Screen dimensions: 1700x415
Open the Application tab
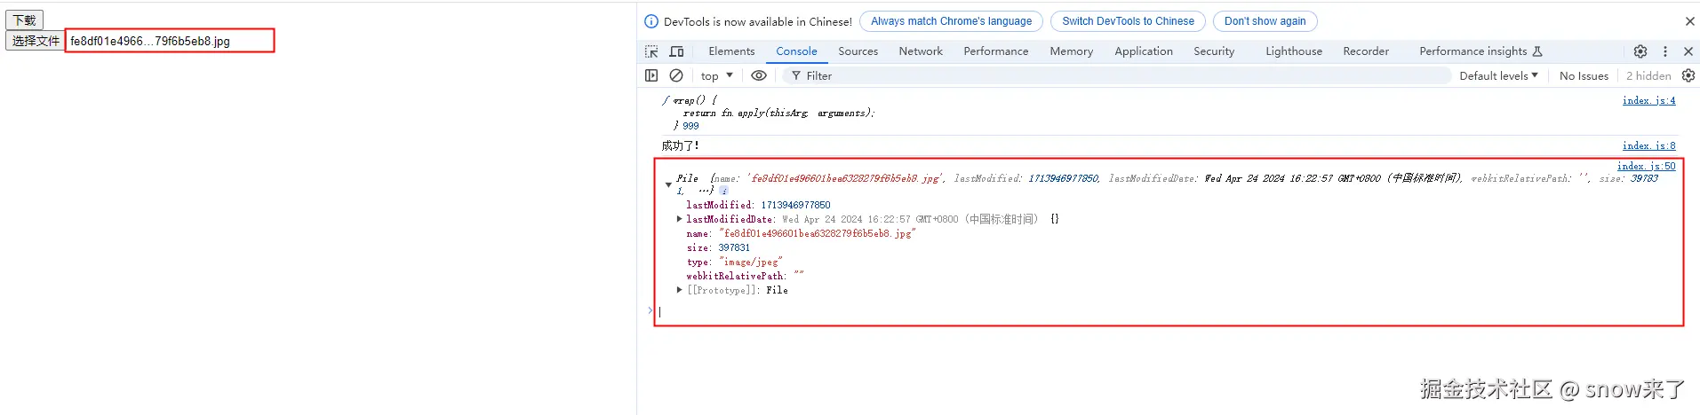(1144, 51)
